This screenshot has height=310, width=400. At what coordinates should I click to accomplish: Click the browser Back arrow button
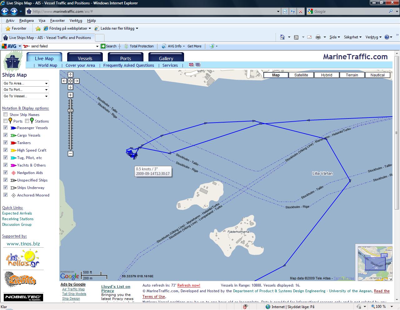coord(5,12)
